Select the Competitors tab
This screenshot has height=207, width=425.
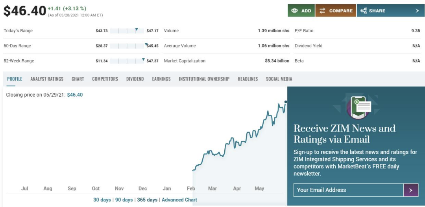point(105,79)
